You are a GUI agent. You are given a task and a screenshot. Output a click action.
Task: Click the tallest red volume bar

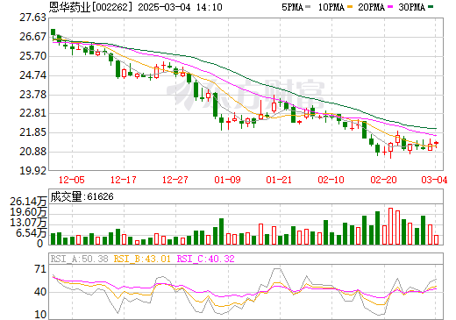(x=390, y=226)
